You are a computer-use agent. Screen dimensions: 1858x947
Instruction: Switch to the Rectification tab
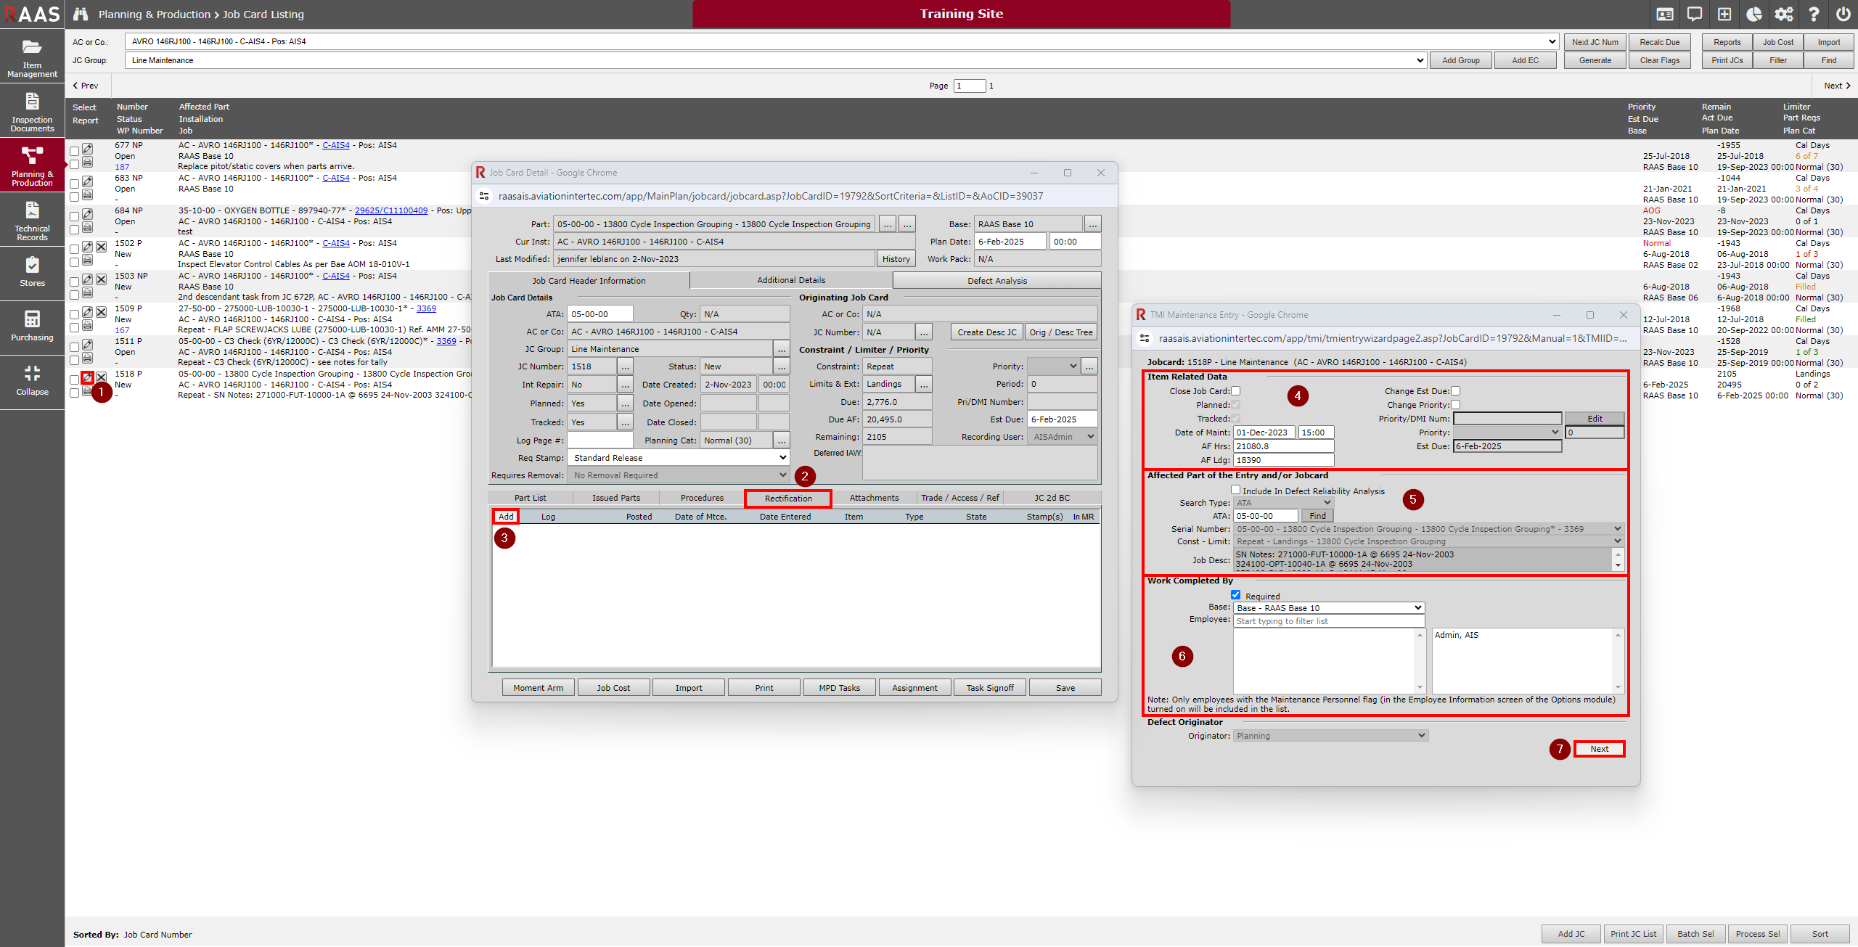point(787,498)
